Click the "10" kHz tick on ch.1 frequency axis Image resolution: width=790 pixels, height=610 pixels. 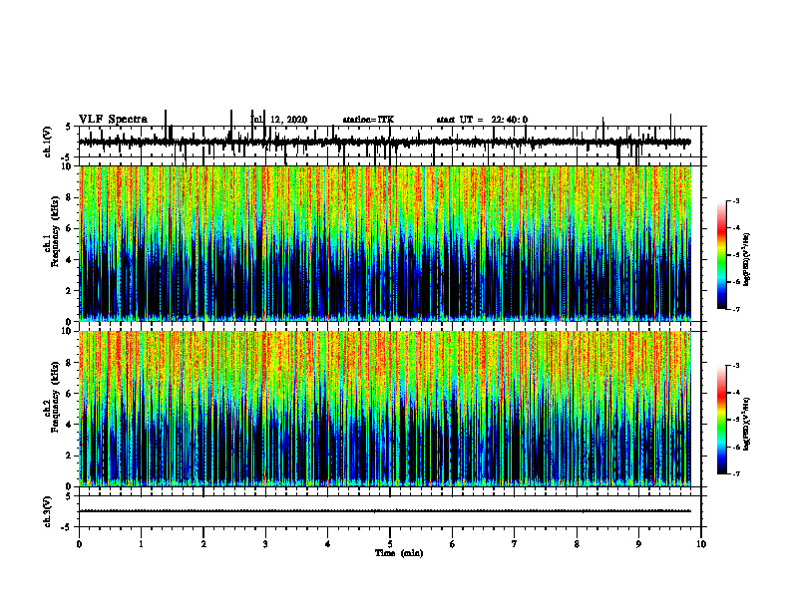click(x=67, y=166)
